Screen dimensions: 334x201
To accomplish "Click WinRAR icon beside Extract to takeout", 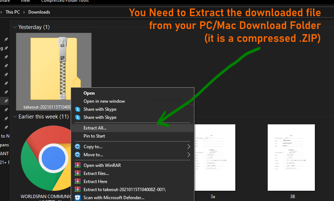I will click(78, 190).
